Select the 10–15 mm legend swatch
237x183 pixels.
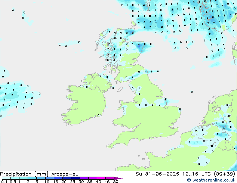pos(49,178)
